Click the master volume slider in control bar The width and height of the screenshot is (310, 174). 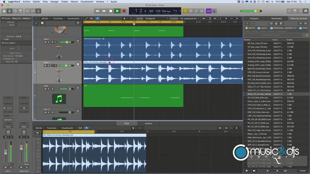tap(251, 11)
